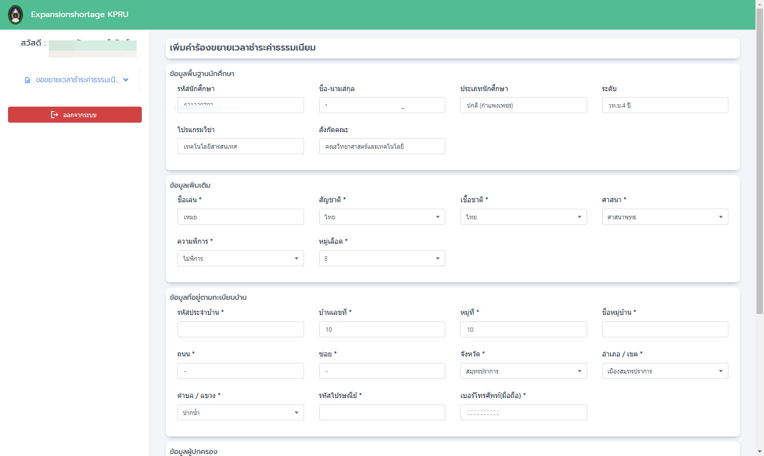Click the โปรแกรมวิชา program field
The image size is (764, 456).
pyautogui.click(x=240, y=146)
